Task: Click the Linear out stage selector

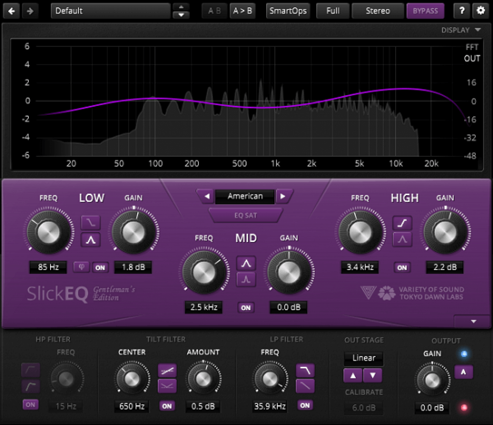Action: pyautogui.click(x=363, y=358)
